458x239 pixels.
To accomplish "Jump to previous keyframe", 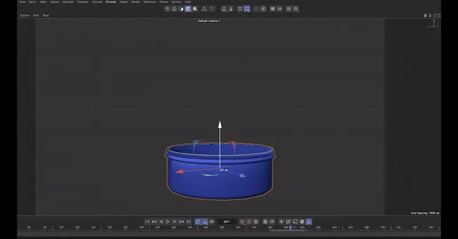I will click(154, 222).
